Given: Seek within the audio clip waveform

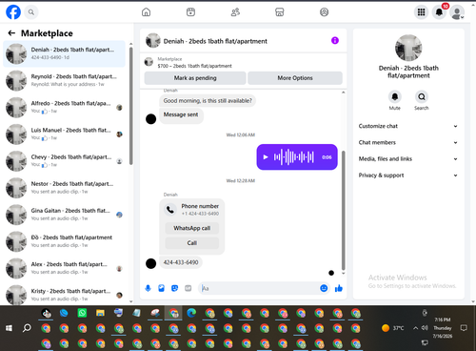Looking at the screenshot, I should 294,157.
